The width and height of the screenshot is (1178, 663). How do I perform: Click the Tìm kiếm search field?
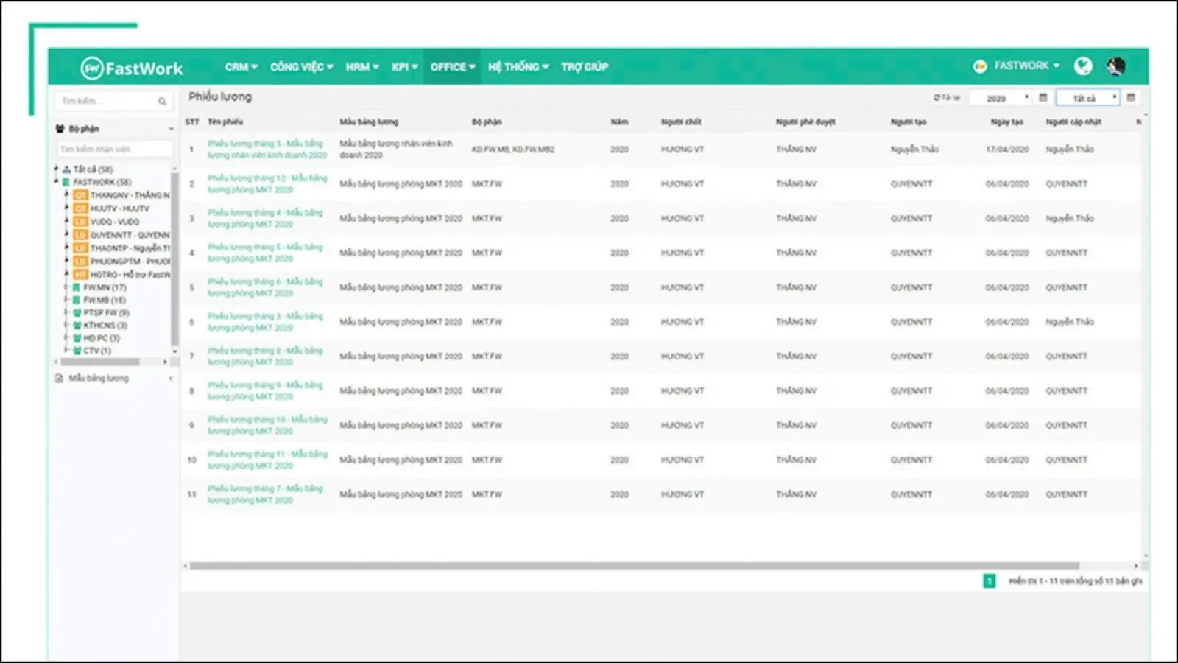pos(113,101)
